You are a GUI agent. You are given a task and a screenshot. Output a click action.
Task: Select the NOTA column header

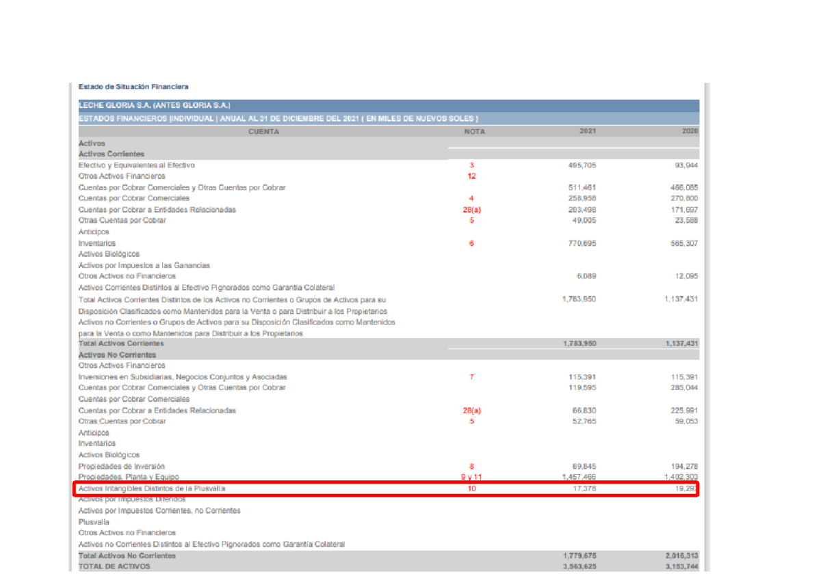pyautogui.click(x=474, y=132)
